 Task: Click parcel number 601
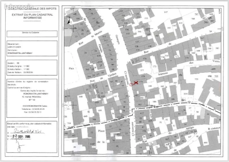click(206, 143)
